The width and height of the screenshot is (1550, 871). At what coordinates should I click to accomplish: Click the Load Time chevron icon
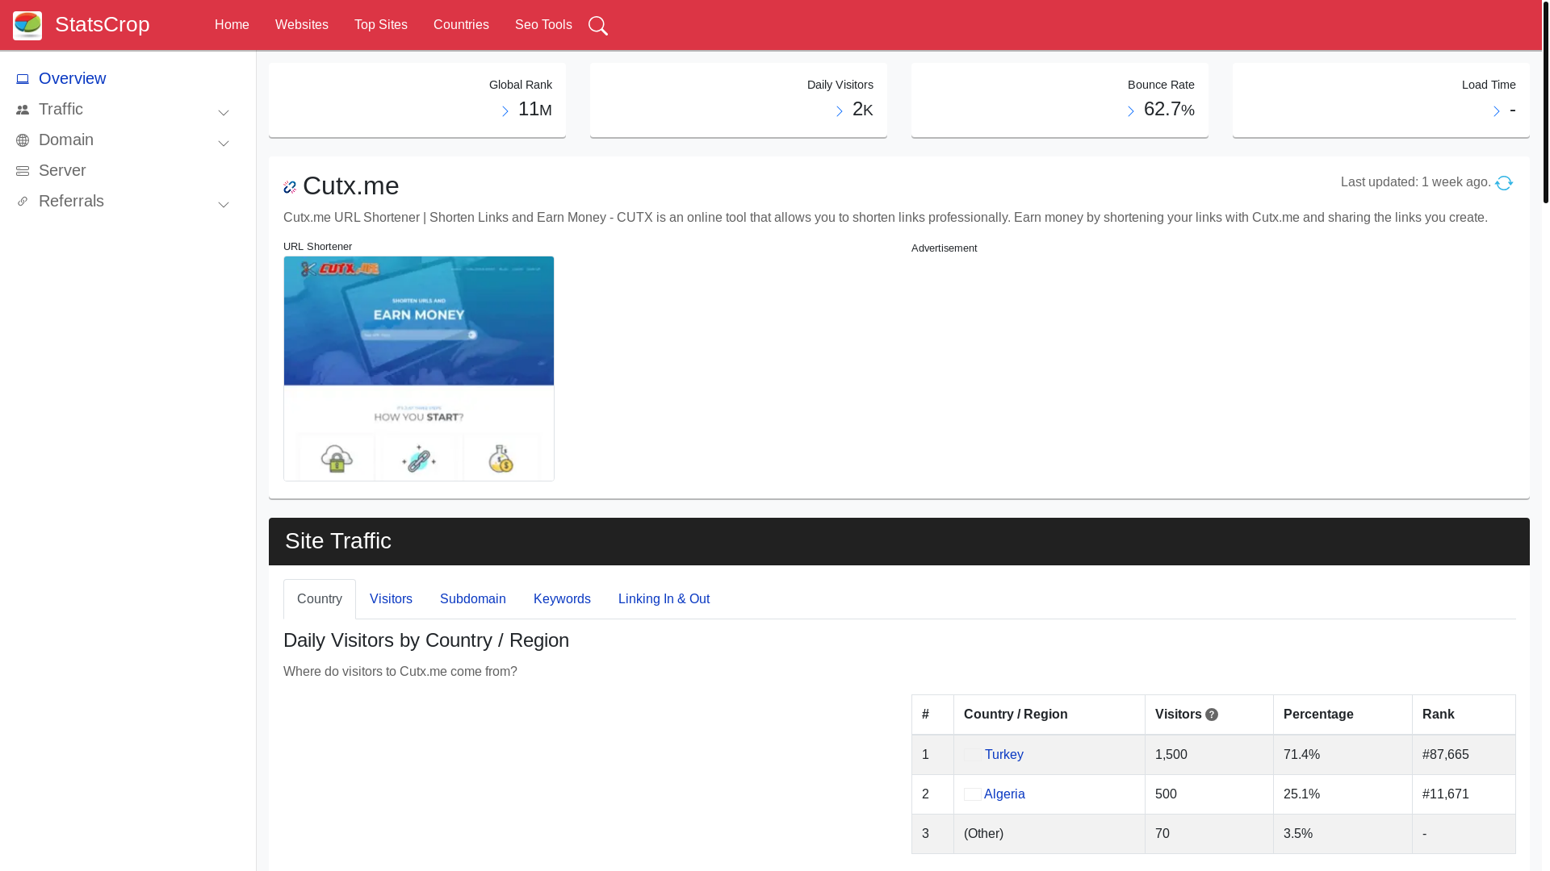click(1497, 111)
